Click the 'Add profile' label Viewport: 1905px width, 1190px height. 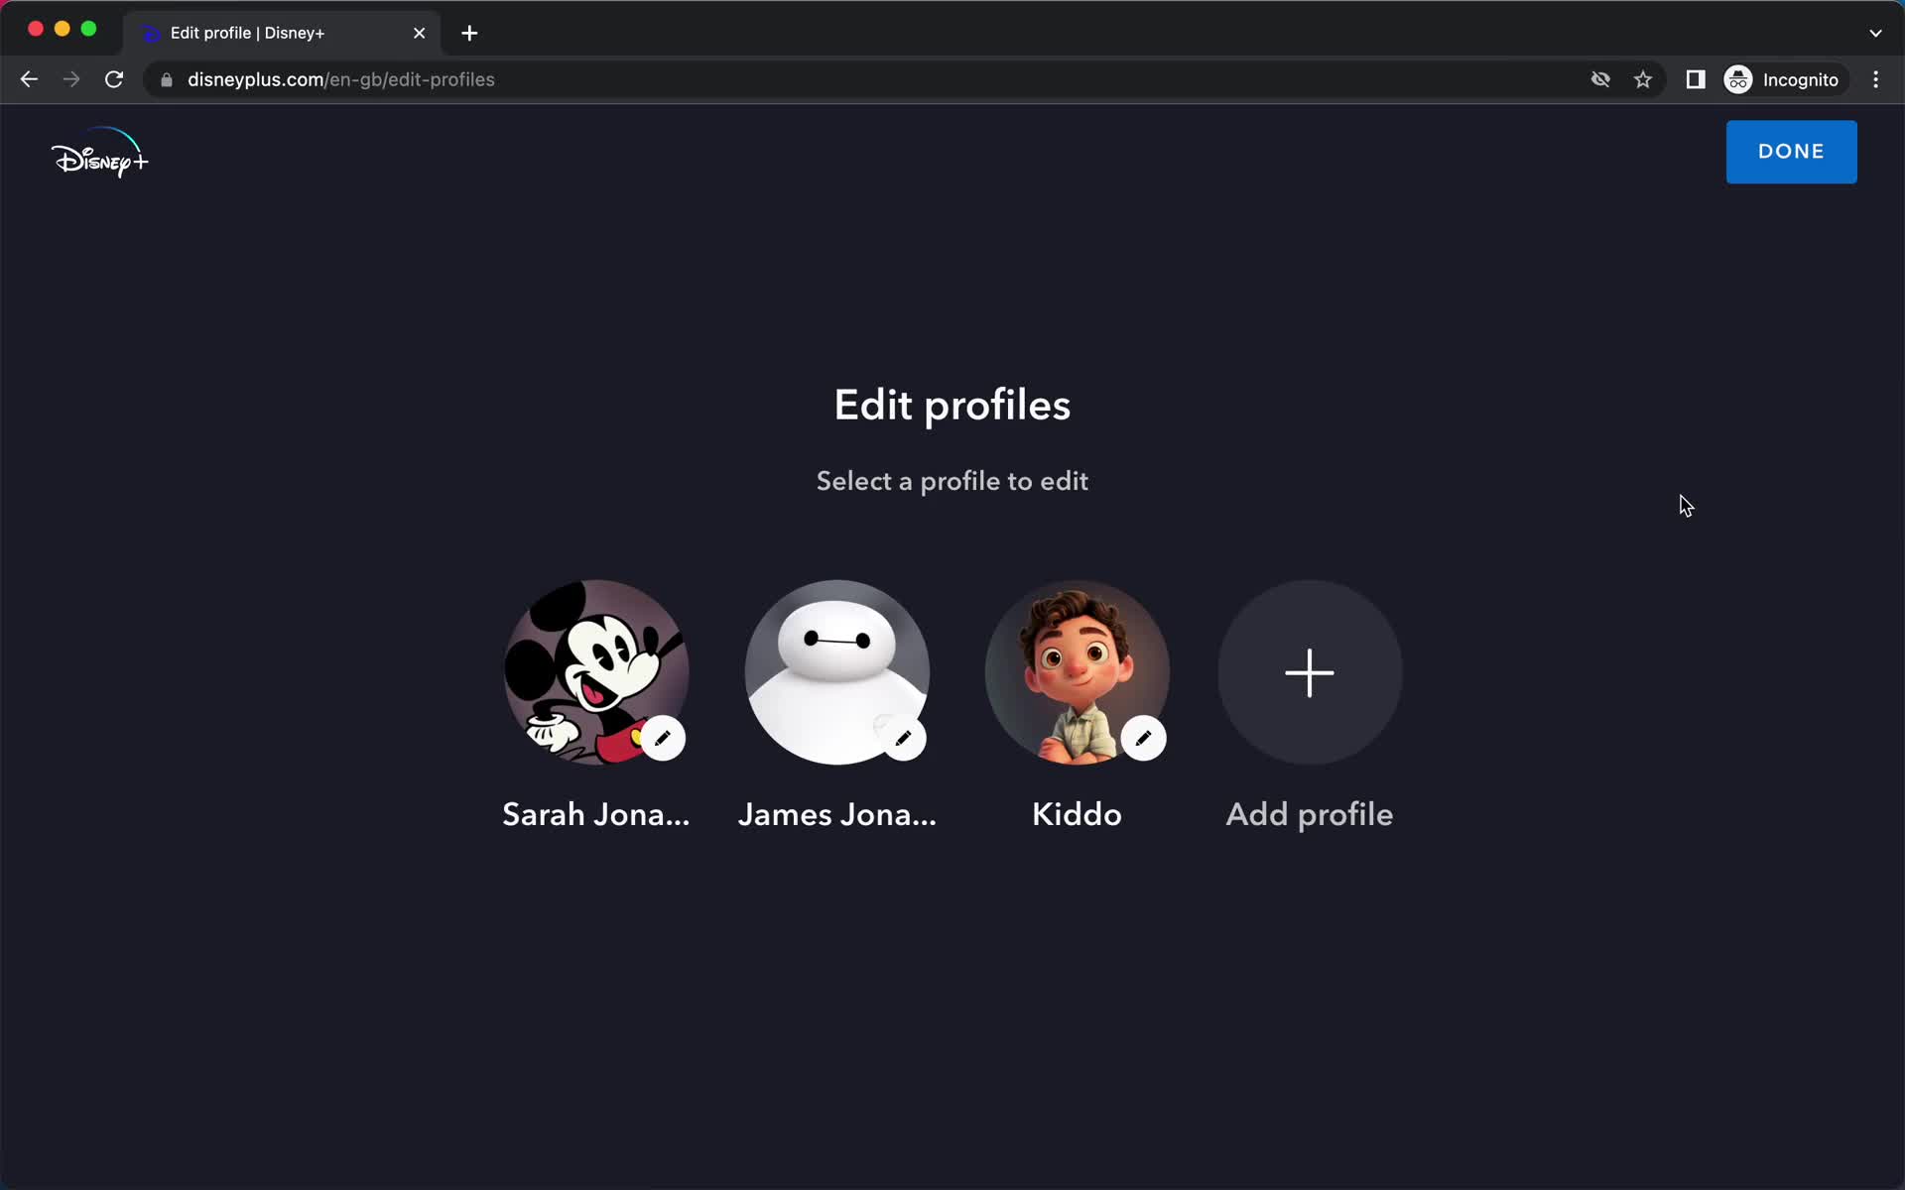click(1310, 814)
